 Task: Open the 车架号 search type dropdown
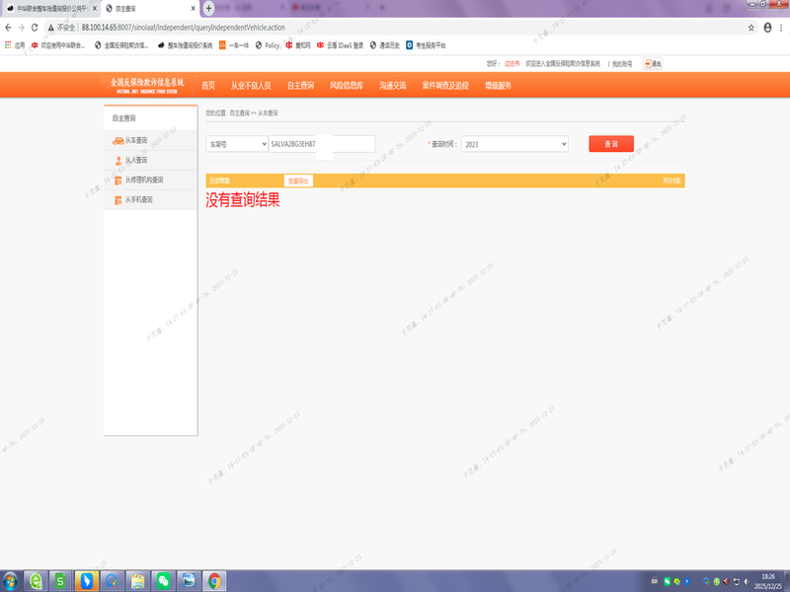tap(236, 144)
